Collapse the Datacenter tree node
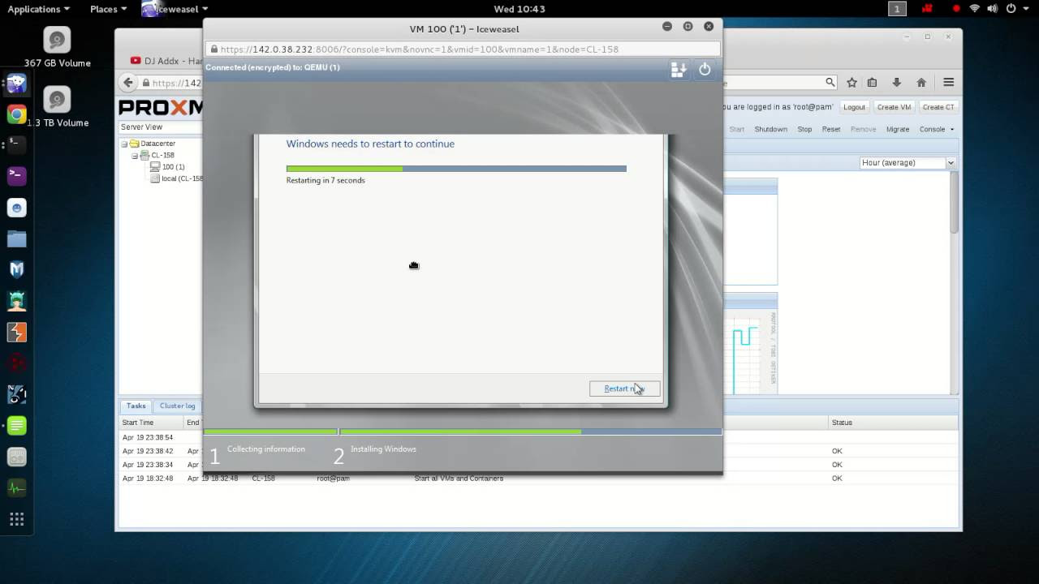 click(x=124, y=144)
